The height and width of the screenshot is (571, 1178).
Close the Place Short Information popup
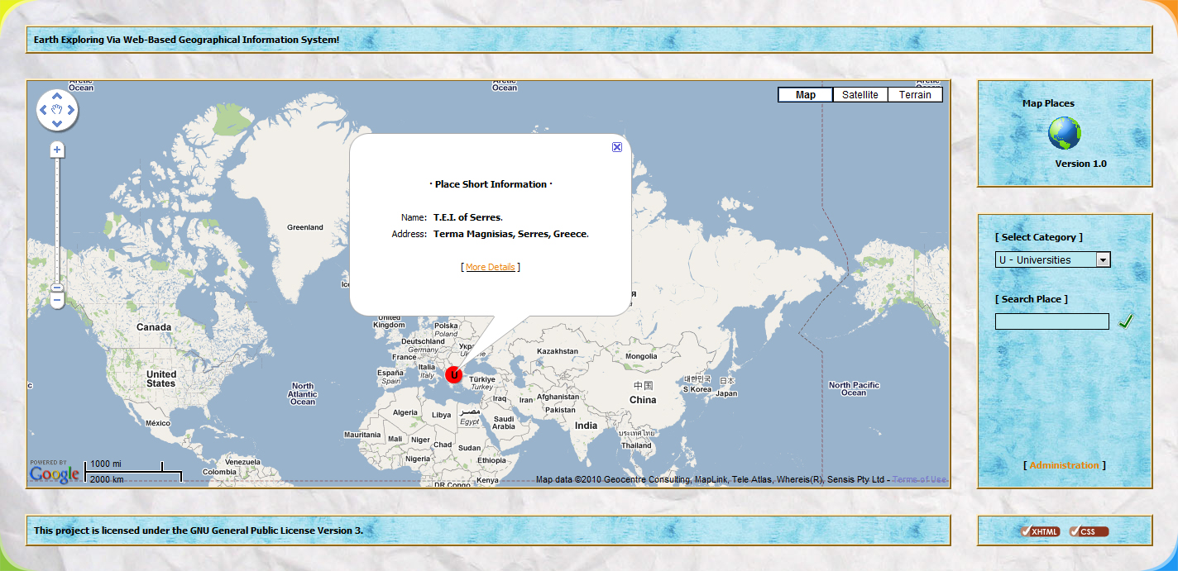[617, 147]
